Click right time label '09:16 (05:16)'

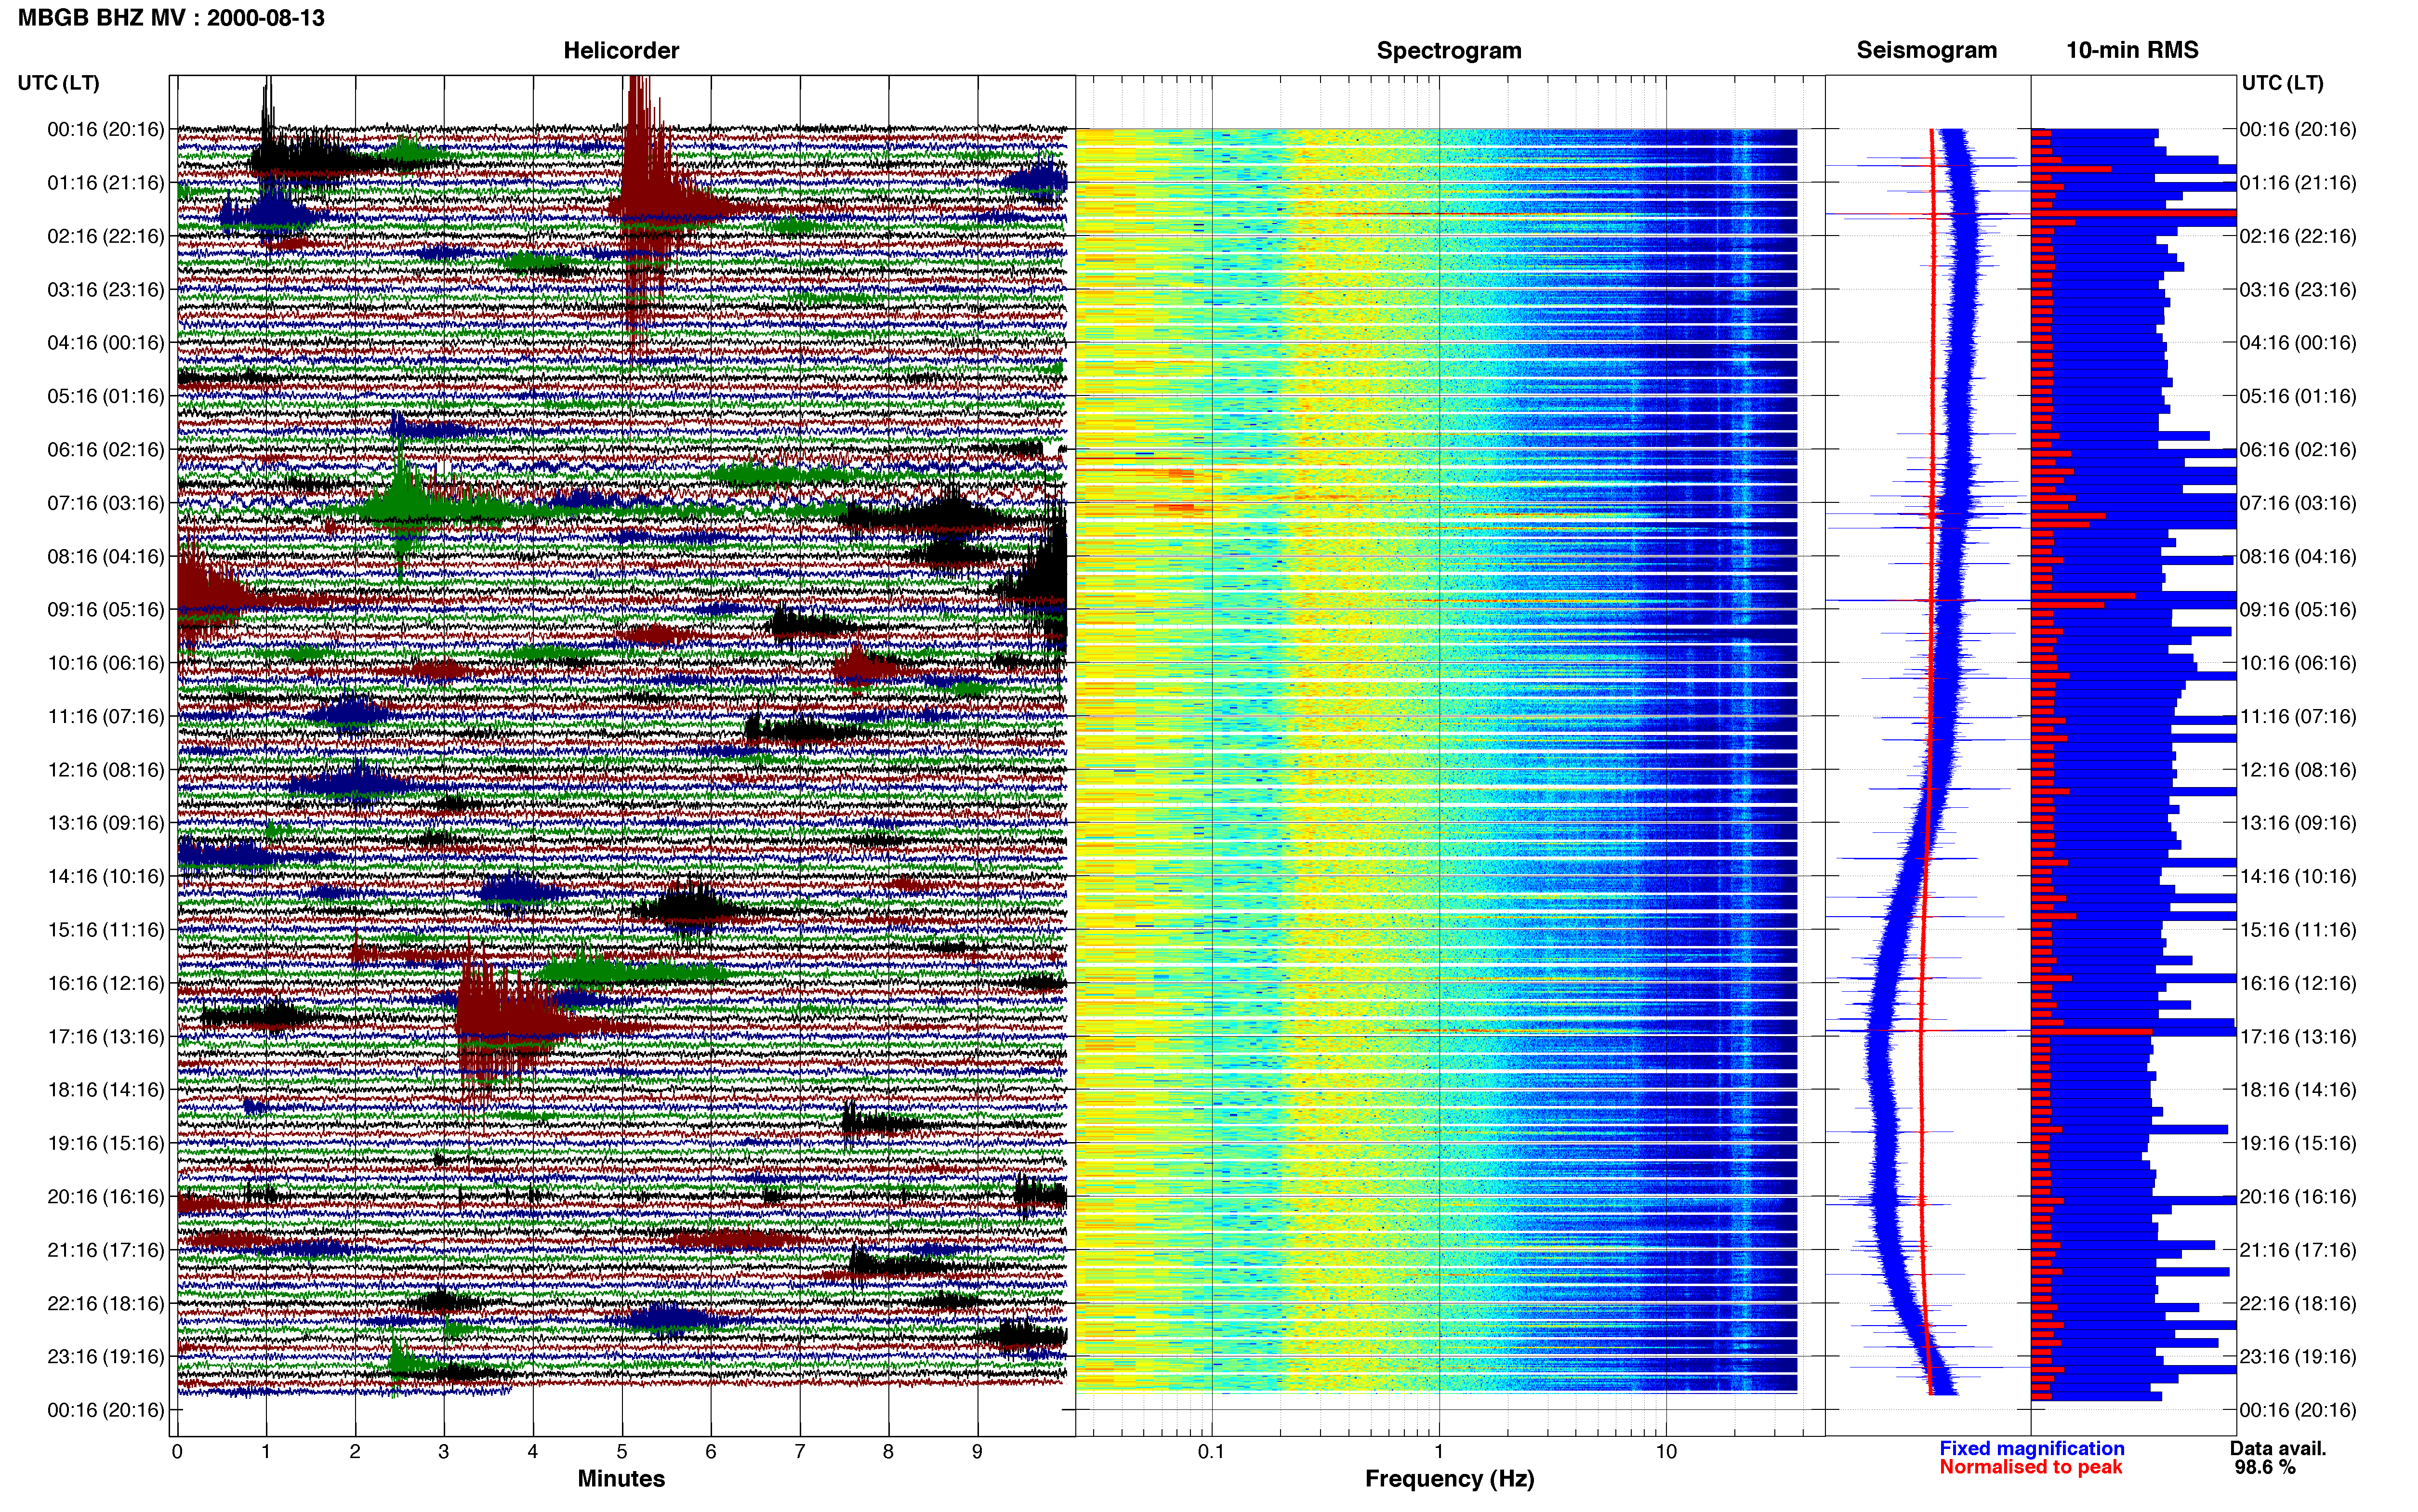click(2298, 610)
